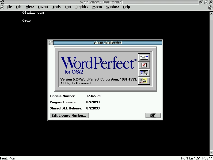The width and height of the screenshot is (213, 160).
Task: Open the document system menu beside File
Action: pos(2,7)
